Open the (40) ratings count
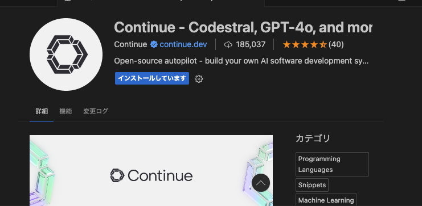 point(336,44)
